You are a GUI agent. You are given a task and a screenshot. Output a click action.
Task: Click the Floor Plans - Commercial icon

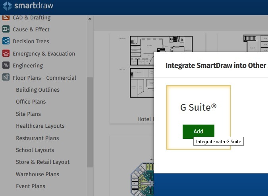6,77
